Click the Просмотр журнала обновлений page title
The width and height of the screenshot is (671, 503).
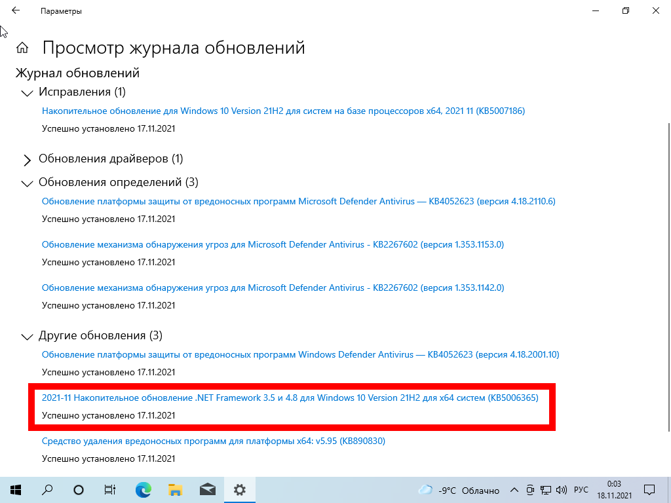point(174,47)
